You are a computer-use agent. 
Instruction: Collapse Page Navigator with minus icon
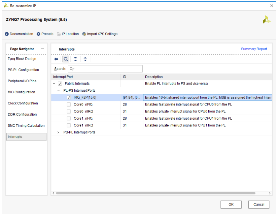point(42,49)
